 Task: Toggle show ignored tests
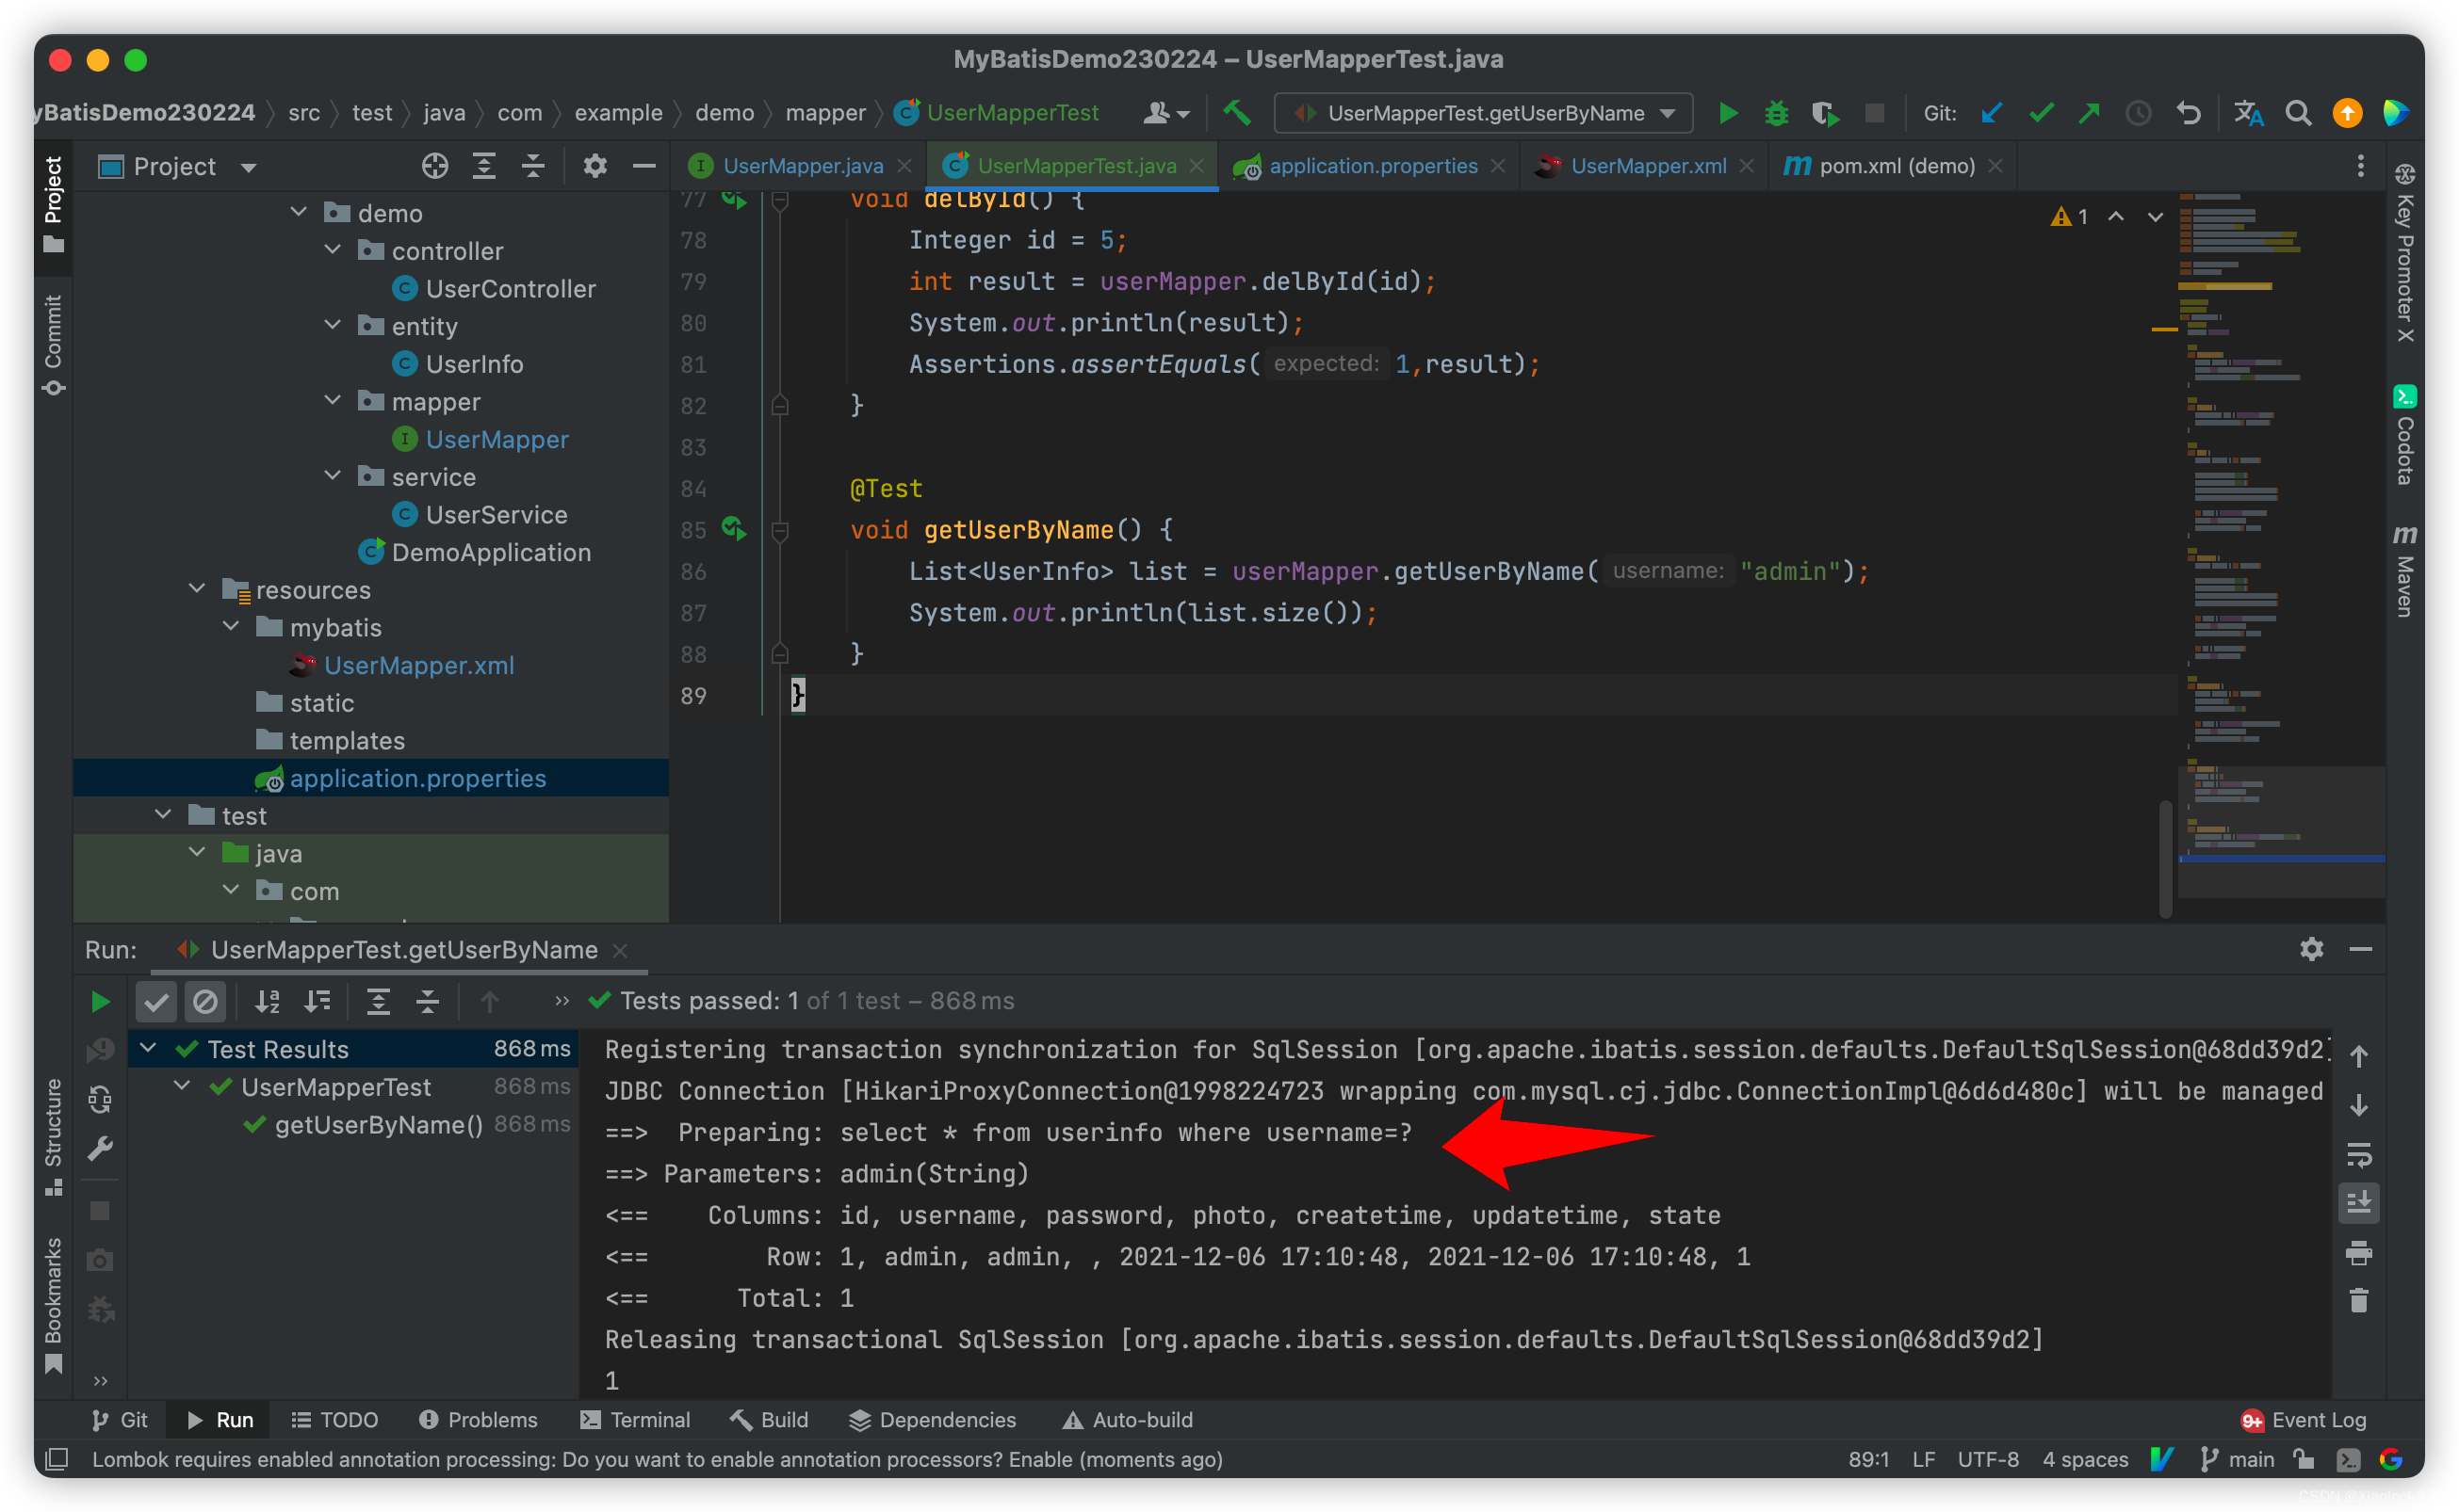[x=205, y=1001]
